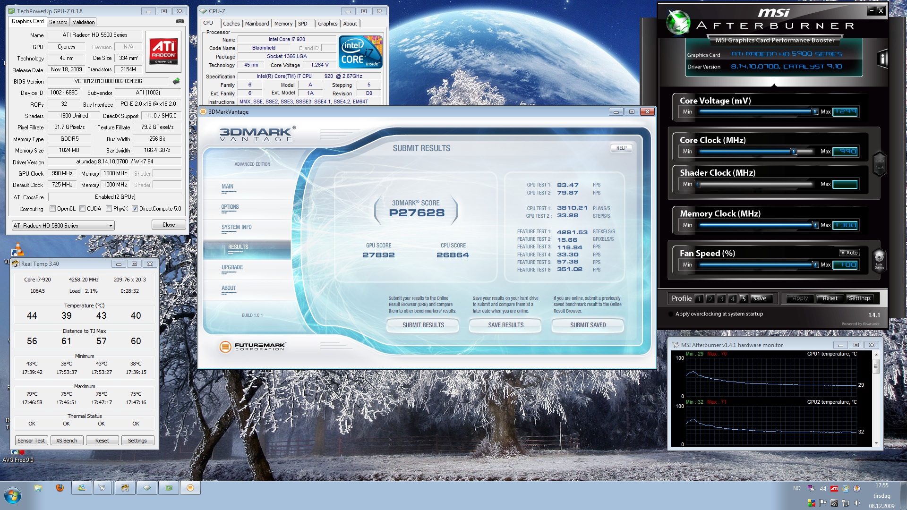The image size is (907, 510).
Task: Click 3DMark Vantage orange taskbar icon
Action: [x=190, y=488]
